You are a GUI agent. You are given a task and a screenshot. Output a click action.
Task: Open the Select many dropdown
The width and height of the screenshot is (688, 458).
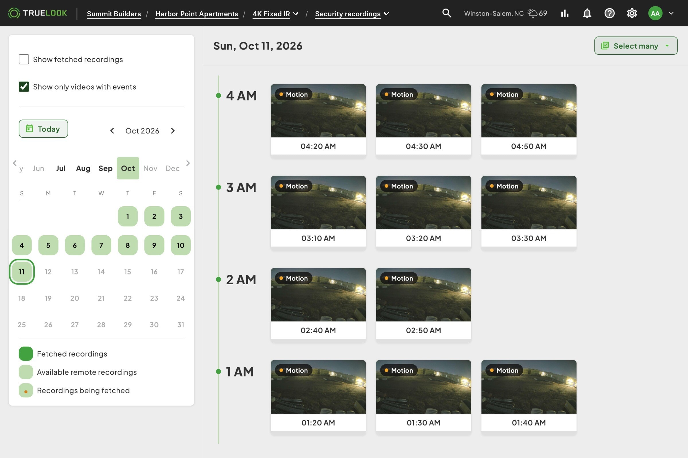click(x=636, y=46)
